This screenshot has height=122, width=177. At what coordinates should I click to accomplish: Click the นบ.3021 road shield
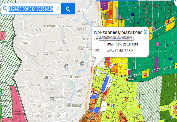pos(63,115)
